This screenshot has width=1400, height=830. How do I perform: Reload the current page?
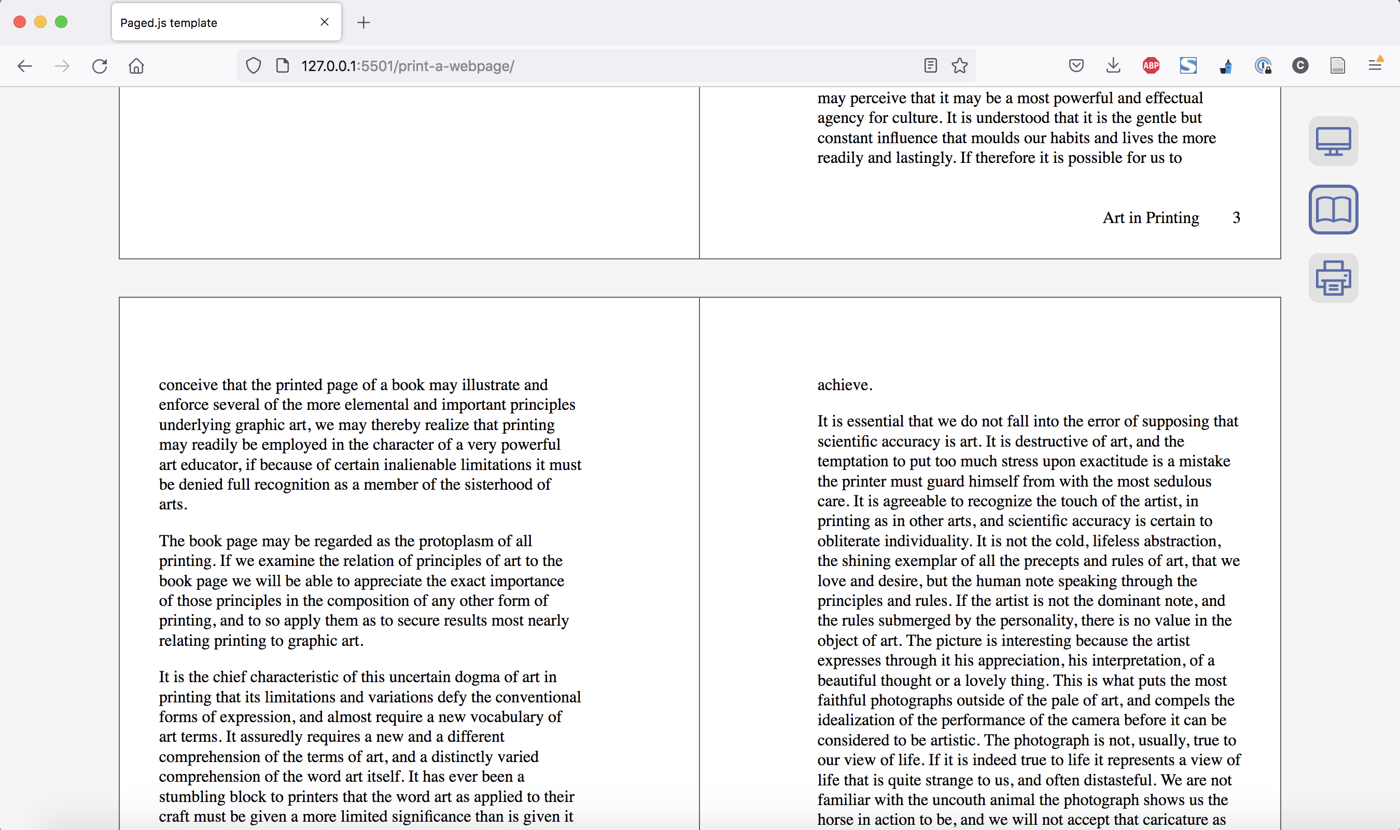point(100,66)
